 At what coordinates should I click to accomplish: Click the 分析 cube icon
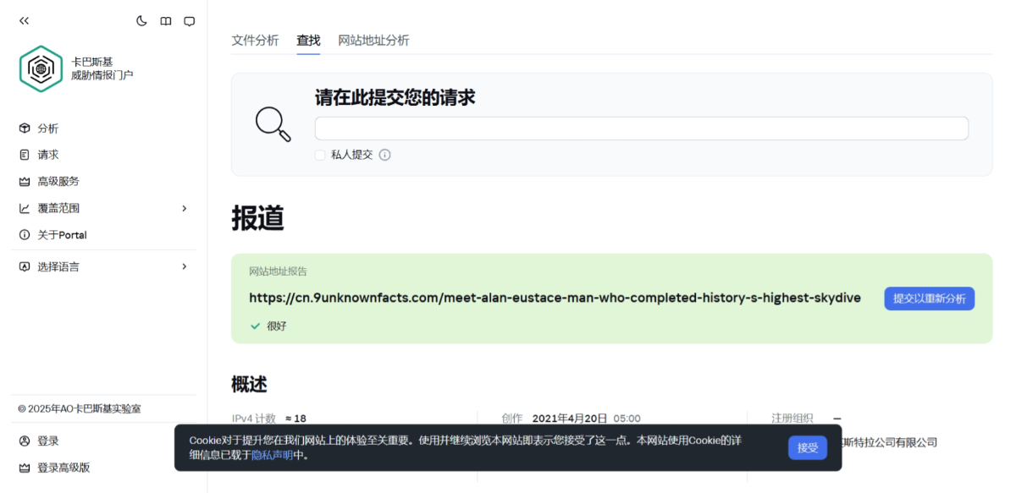25,129
